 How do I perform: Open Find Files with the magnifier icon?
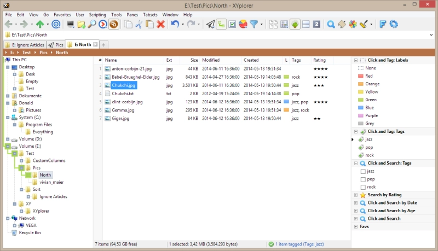point(92,24)
